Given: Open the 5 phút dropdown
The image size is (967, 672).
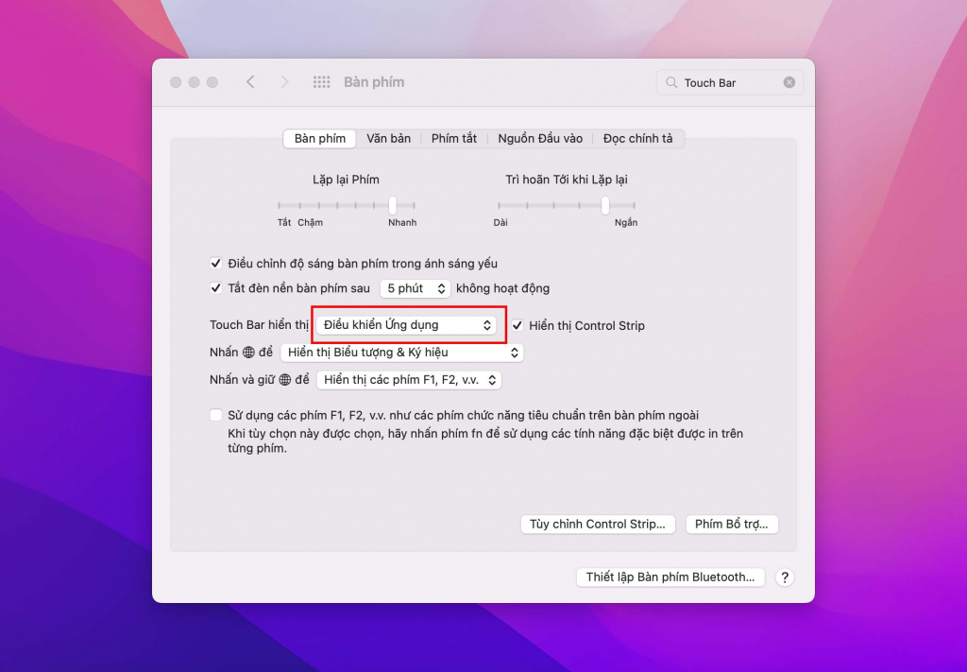Looking at the screenshot, I should (x=415, y=288).
